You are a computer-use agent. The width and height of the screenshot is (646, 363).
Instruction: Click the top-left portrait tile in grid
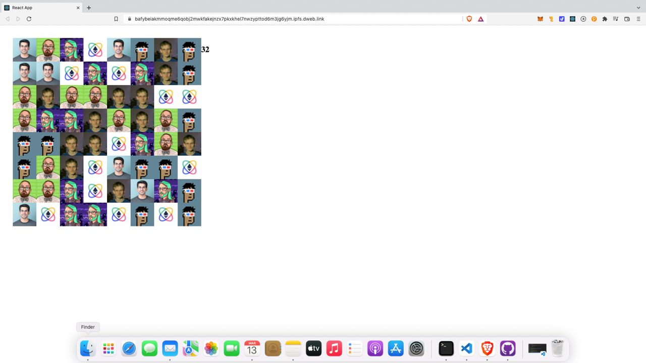(x=24, y=50)
